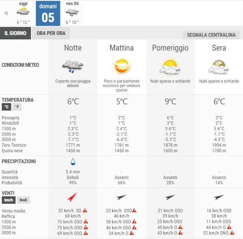Viewport: 243px width, 239px height.
Task: Select km/h as wind unit
Action: [8, 200]
